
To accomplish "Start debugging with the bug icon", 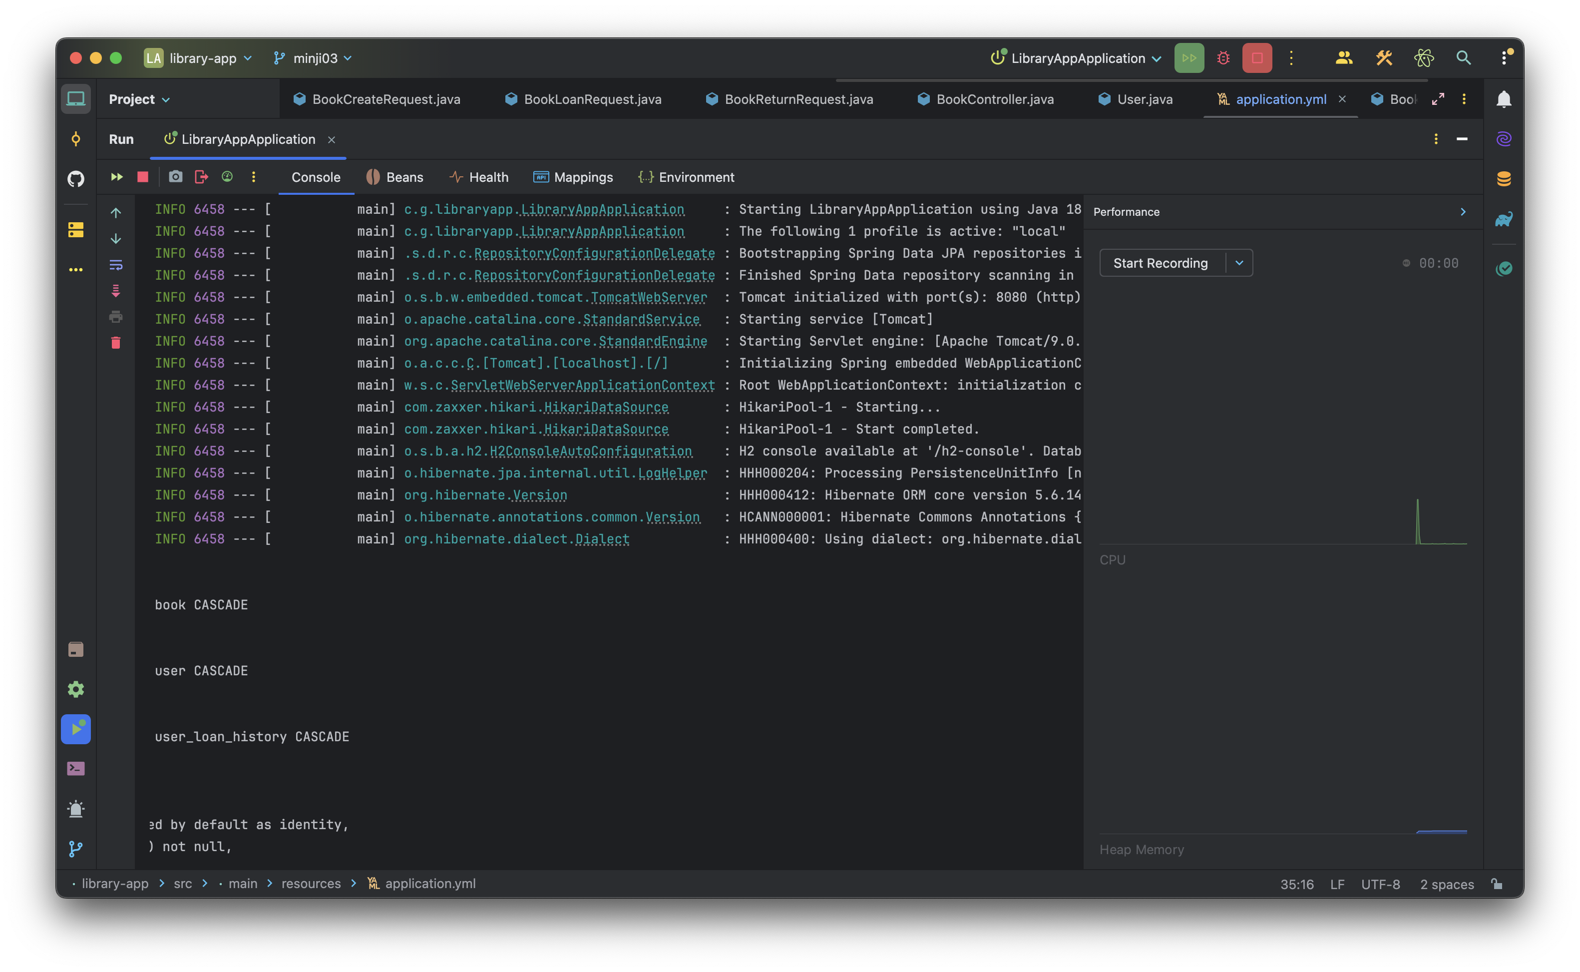I will coord(1223,58).
